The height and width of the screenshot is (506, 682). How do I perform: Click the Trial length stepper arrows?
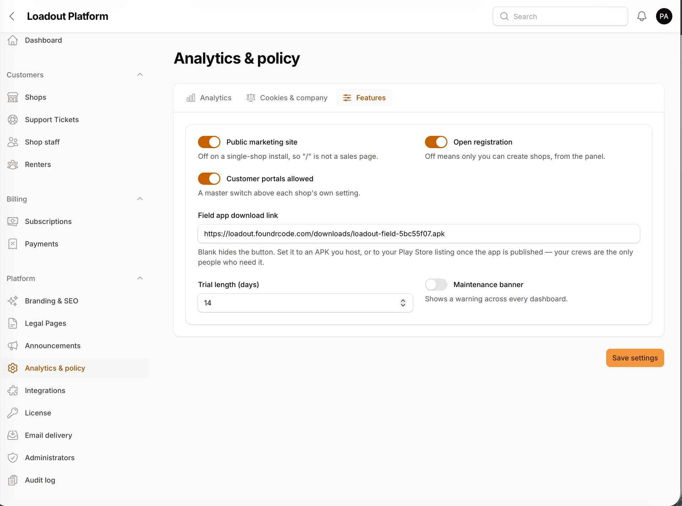click(x=403, y=303)
